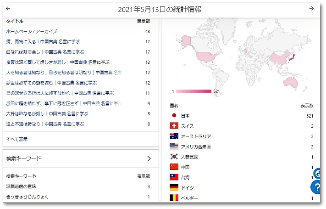326x209 pixels.
Task: Select the 深蔵若虚の意味 search keyword
Action: click(x=21, y=186)
